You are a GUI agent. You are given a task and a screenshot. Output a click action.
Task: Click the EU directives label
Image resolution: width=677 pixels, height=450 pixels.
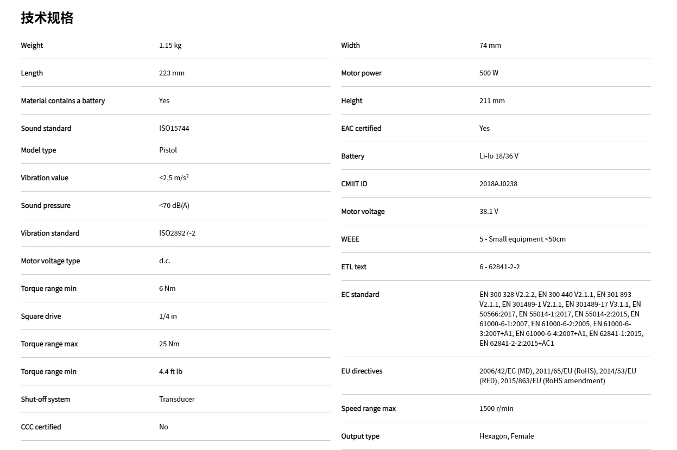(x=362, y=371)
